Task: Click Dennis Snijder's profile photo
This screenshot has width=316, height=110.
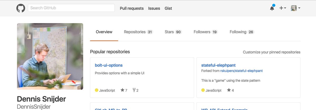Action: point(50,56)
